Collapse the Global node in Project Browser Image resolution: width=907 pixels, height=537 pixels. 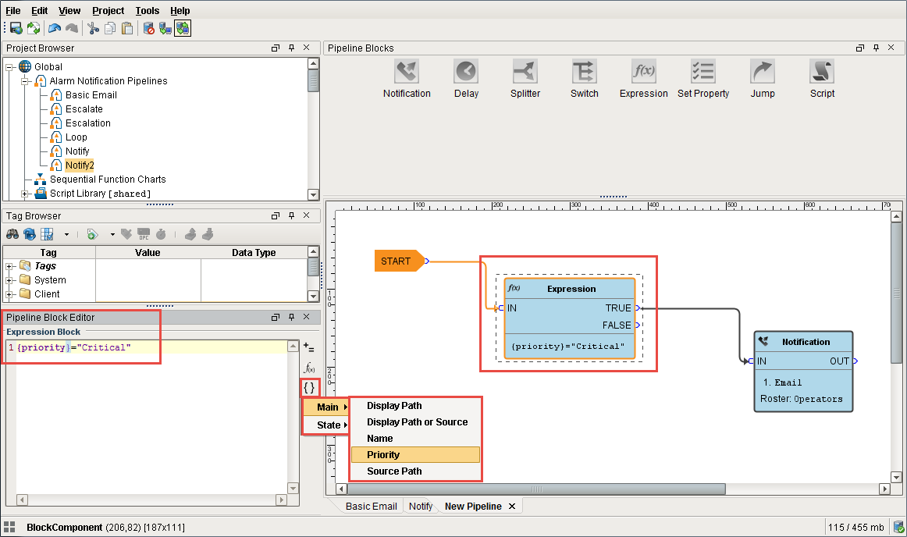tap(9, 67)
